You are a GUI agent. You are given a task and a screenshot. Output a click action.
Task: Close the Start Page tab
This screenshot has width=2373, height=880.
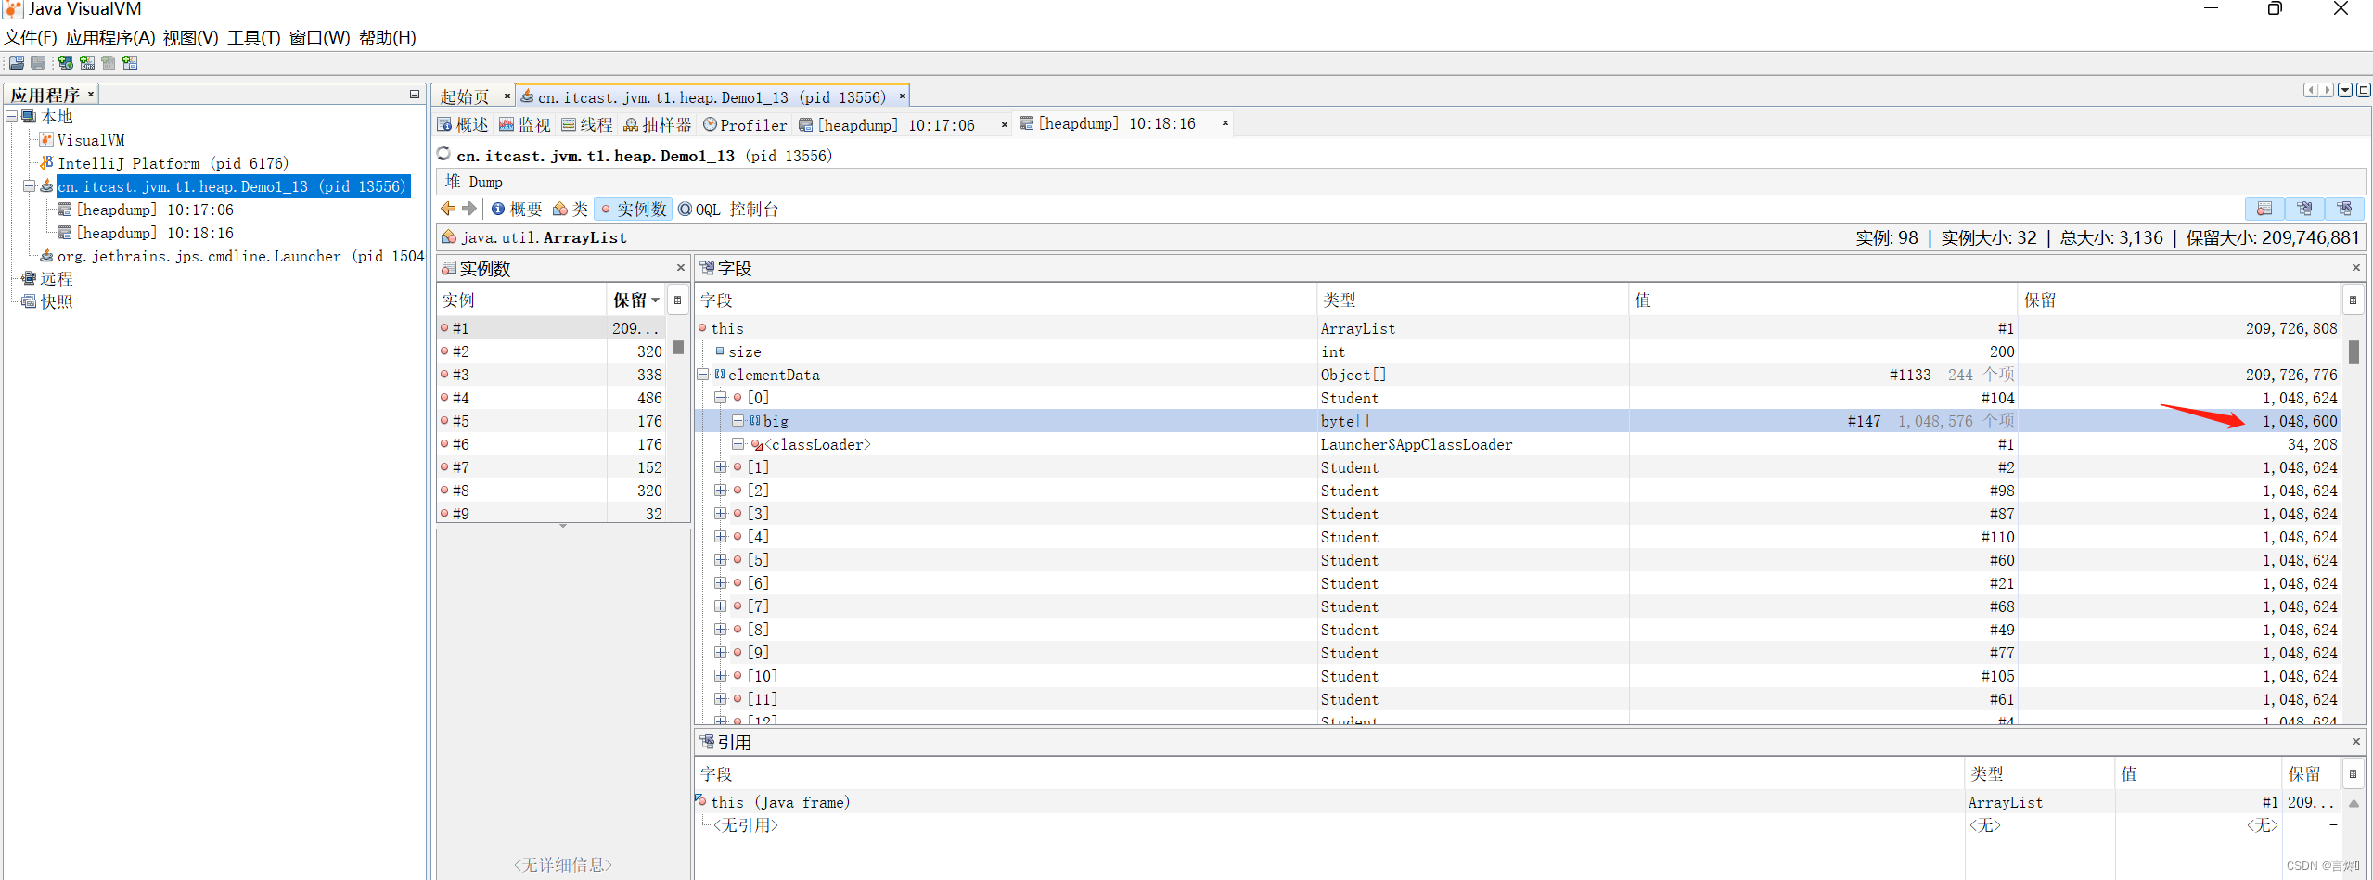tap(507, 96)
